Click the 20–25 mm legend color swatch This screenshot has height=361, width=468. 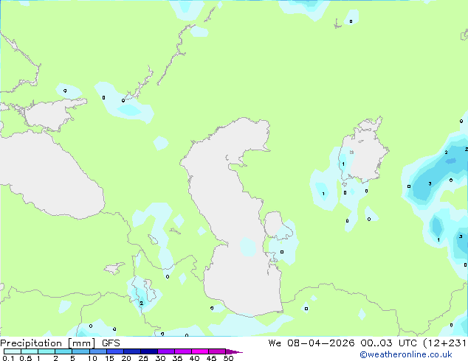click(132, 351)
